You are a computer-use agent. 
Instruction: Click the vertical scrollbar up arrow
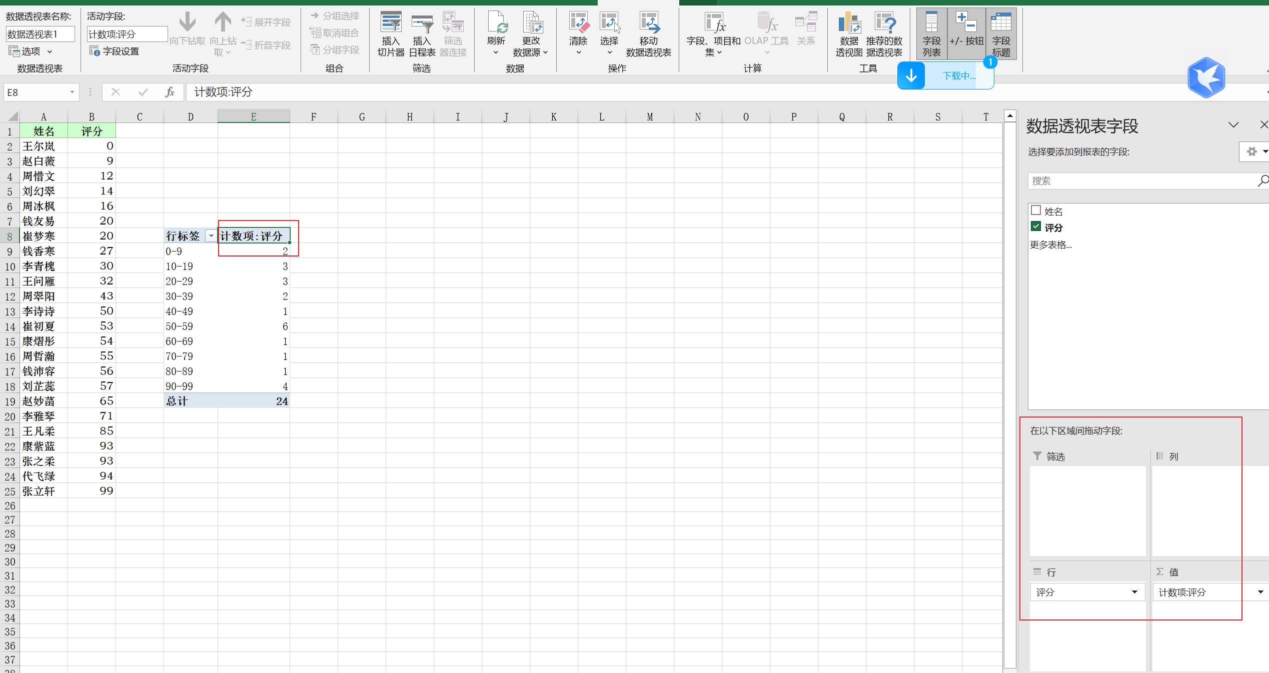[x=1010, y=116]
